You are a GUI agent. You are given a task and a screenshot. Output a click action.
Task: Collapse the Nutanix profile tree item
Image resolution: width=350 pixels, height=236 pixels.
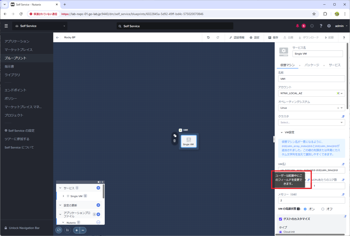coord(63,222)
